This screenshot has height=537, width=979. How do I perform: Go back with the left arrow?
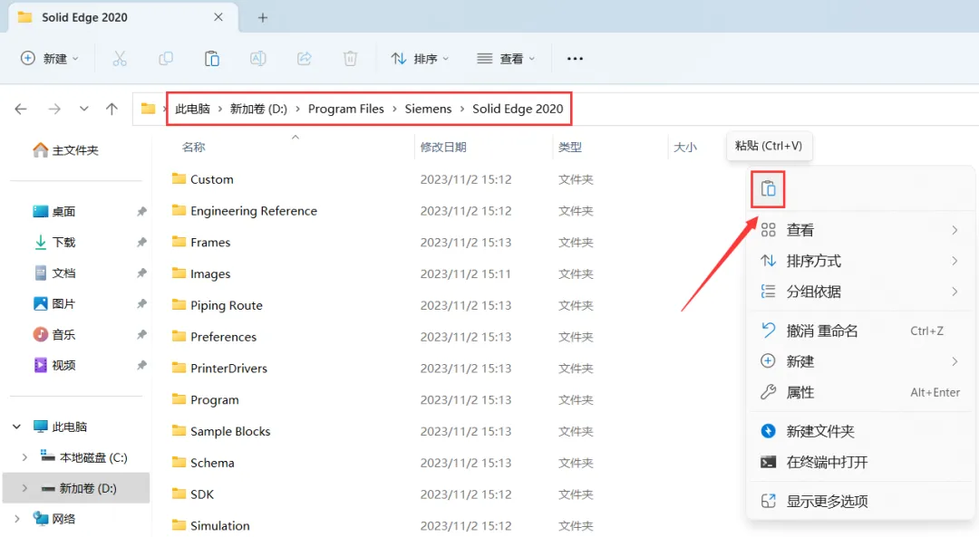pos(21,110)
